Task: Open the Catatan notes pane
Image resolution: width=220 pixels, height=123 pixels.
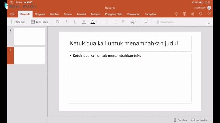Action: tap(180, 120)
